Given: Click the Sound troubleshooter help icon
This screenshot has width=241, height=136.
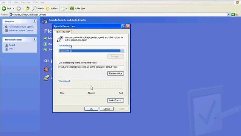Looking at the screenshot, I should tap(6, 45).
